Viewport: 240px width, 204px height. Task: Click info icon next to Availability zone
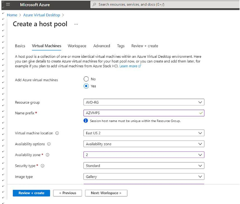coord(48,155)
